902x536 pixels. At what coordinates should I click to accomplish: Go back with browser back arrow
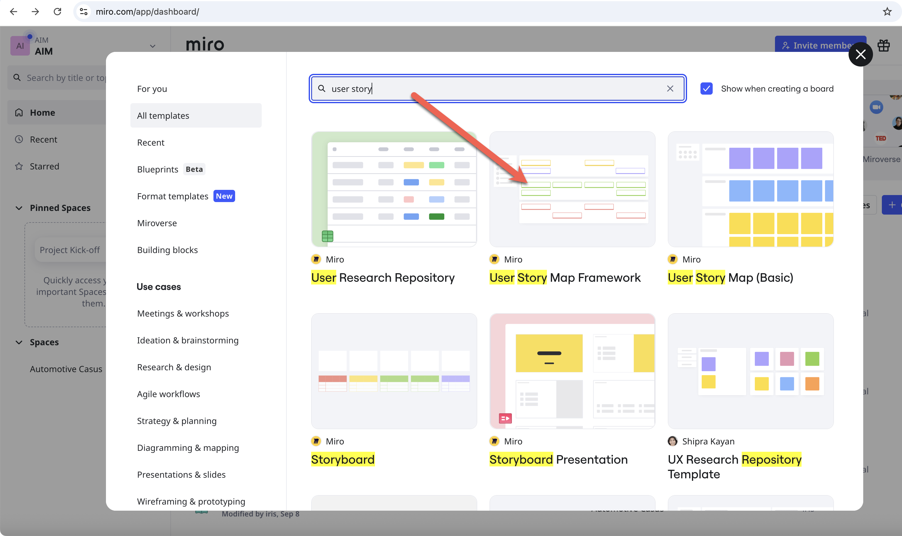tap(13, 12)
